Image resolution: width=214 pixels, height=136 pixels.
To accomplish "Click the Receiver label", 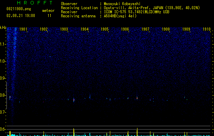I will pos(69,12).
